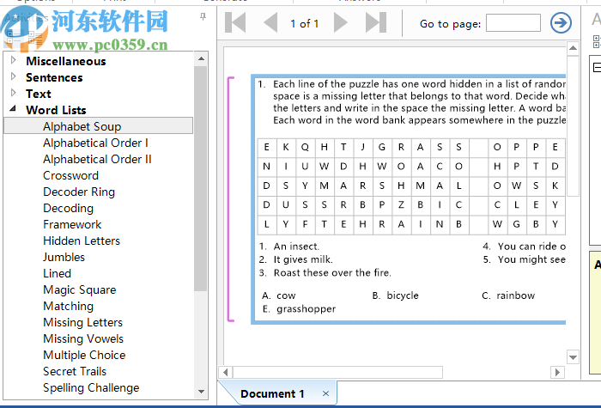Select the Alphabet Soup activity
This screenshot has height=408, width=601.
click(98, 126)
